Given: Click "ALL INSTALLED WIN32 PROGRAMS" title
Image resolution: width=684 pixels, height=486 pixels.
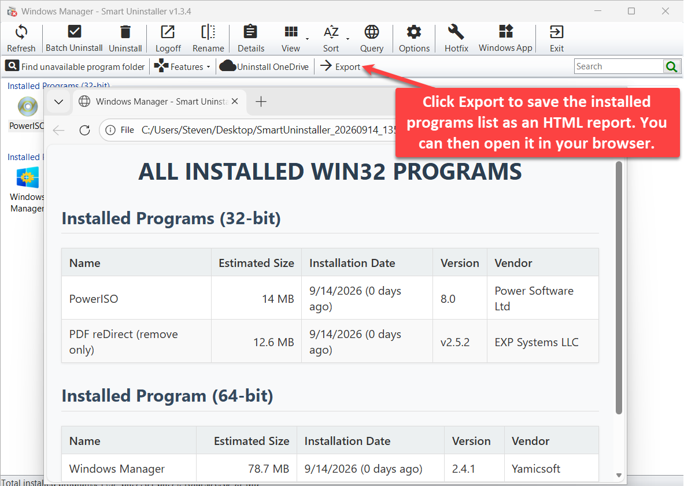Looking at the screenshot, I should tap(330, 171).
